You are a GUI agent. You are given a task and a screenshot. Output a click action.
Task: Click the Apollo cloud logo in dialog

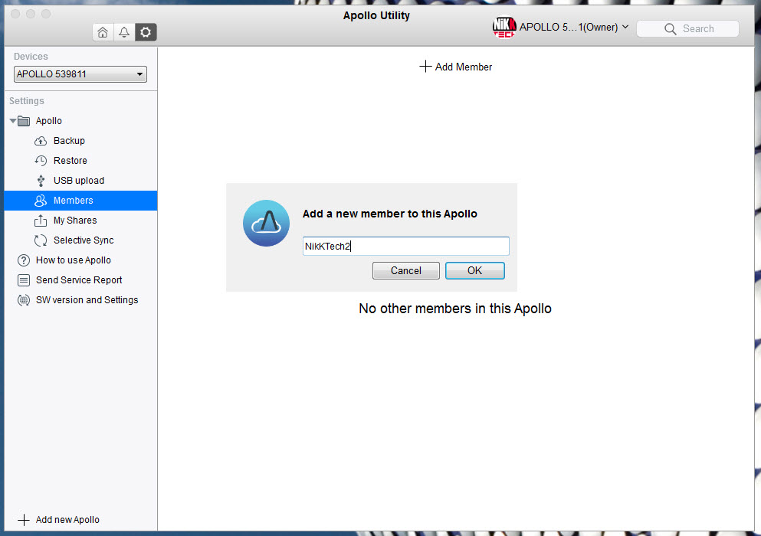(x=267, y=223)
